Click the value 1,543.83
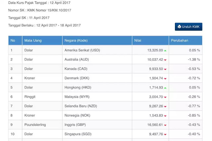Viewport: 212px width, 141px height. point(156,116)
